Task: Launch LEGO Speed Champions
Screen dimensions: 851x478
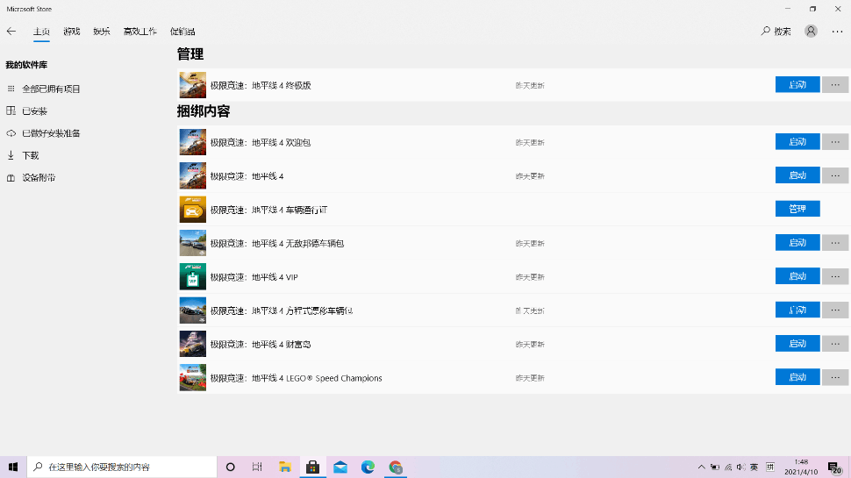Action: tap(797, 377)
